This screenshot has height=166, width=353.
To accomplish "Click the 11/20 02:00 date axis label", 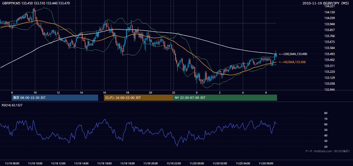I will click(x=220, y=164).
